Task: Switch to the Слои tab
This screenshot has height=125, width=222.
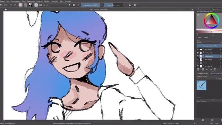Action: pos(199,37)
